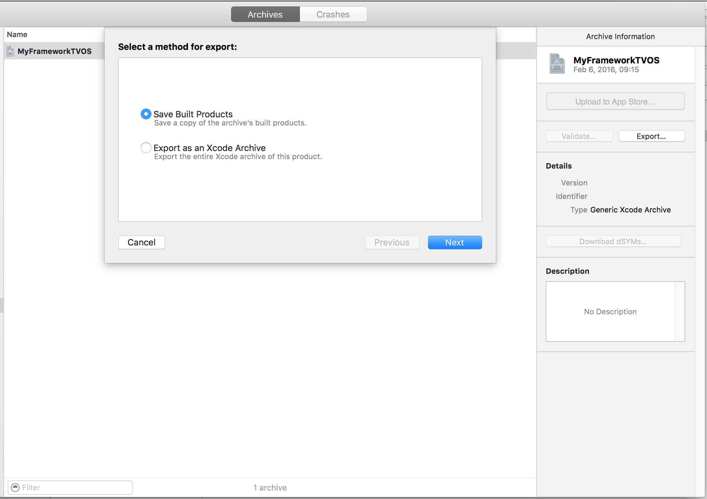Image resolution: width=707 pixels, height=499 pixels.
Task: Click the Description box scrollbar
Action: pos(680,312)
